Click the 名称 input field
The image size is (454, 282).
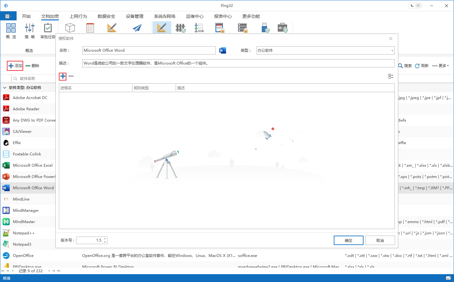(149, 50)
